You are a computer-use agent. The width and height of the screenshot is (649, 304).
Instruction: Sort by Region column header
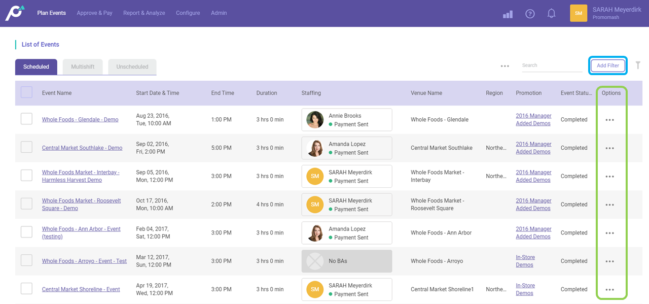494,93
